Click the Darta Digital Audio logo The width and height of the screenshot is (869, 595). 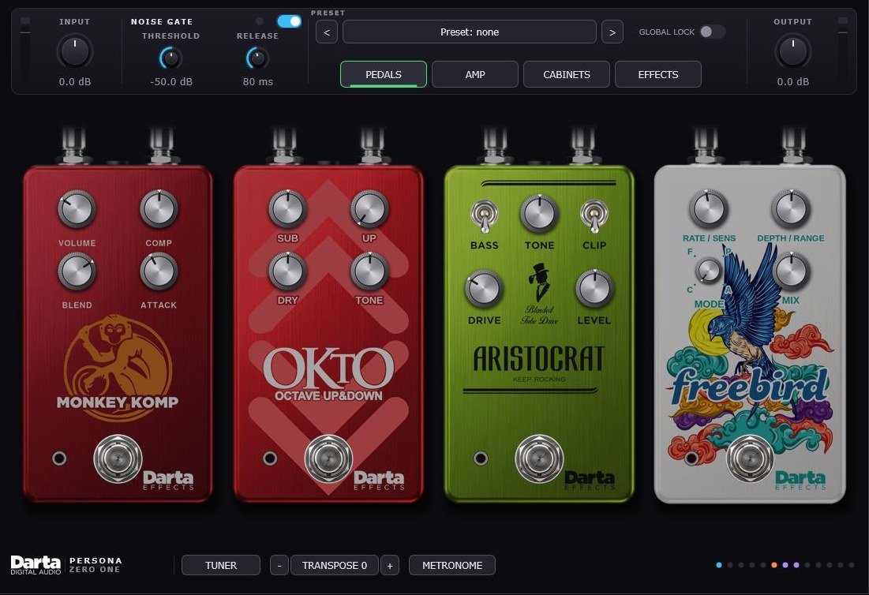[x=36, y=565]
